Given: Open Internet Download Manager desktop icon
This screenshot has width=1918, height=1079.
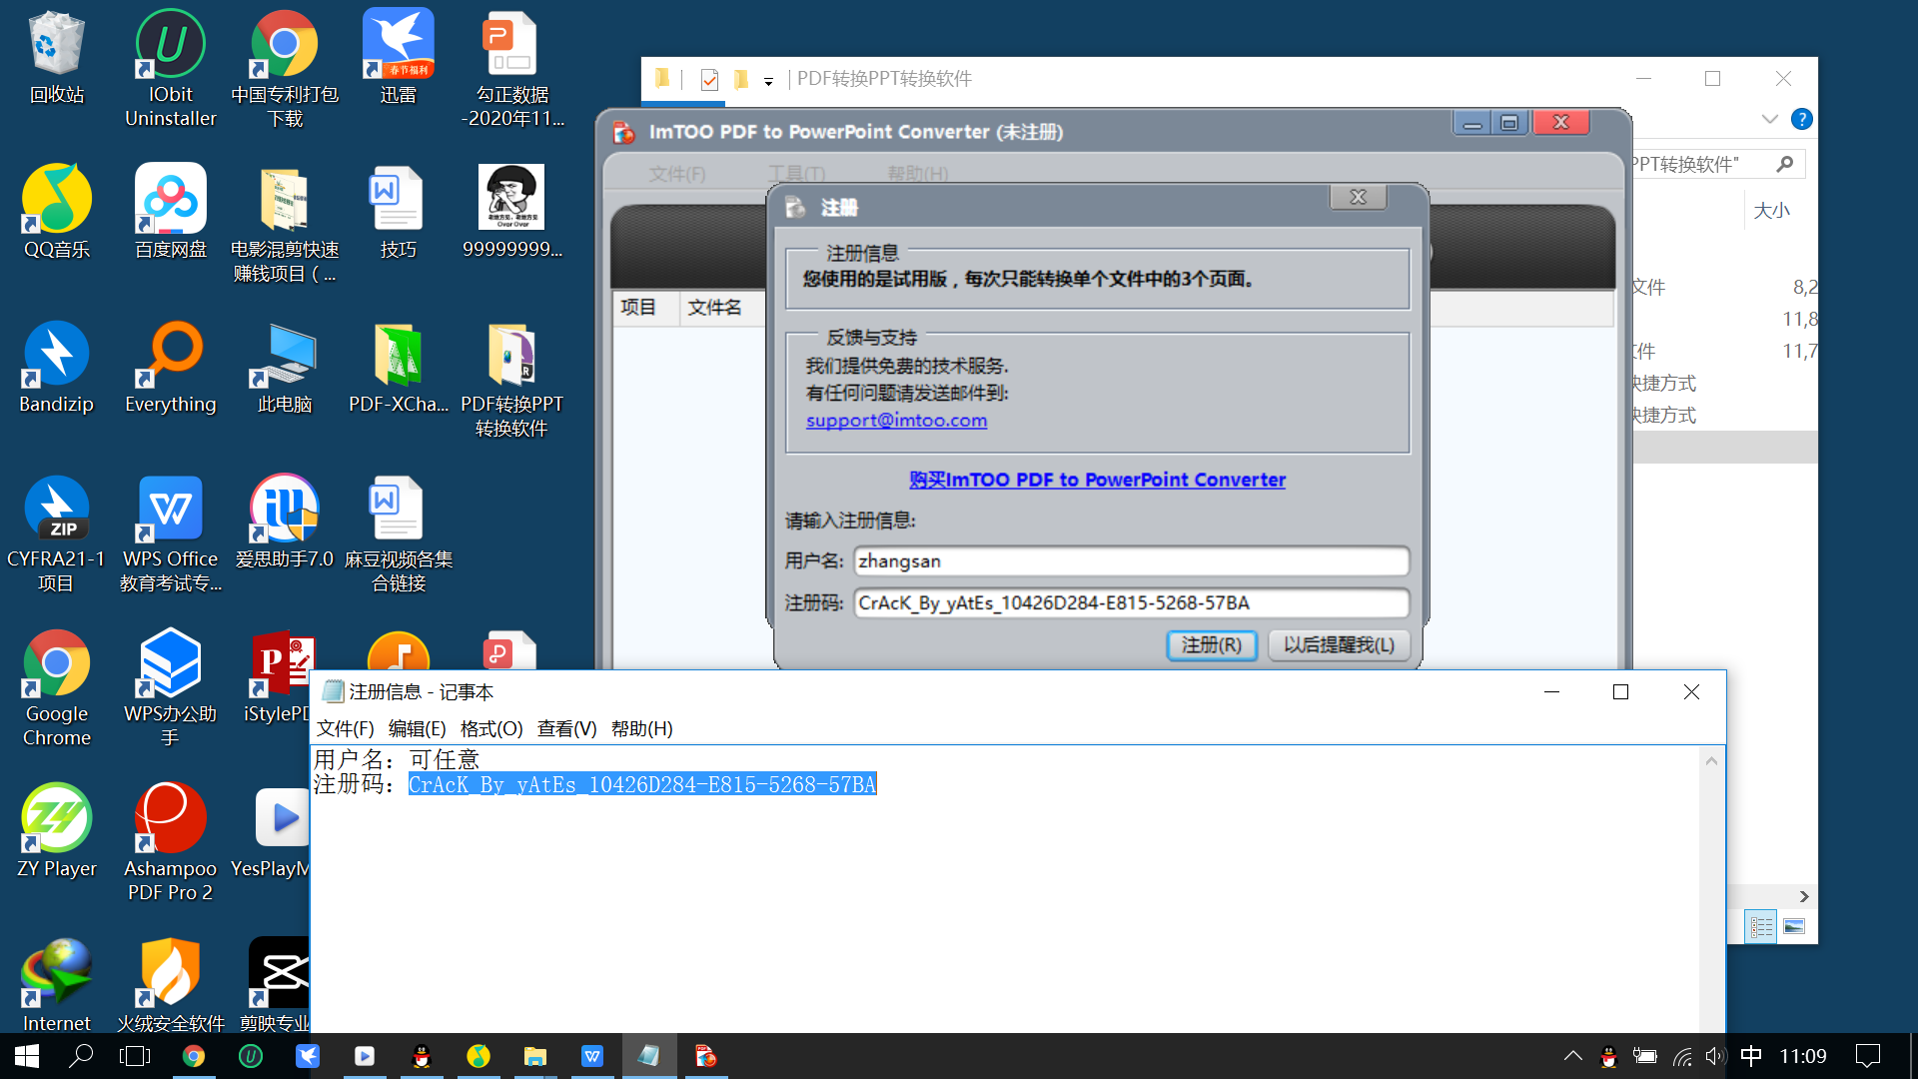Looking at the screenshot, I should tap(57, 986).
